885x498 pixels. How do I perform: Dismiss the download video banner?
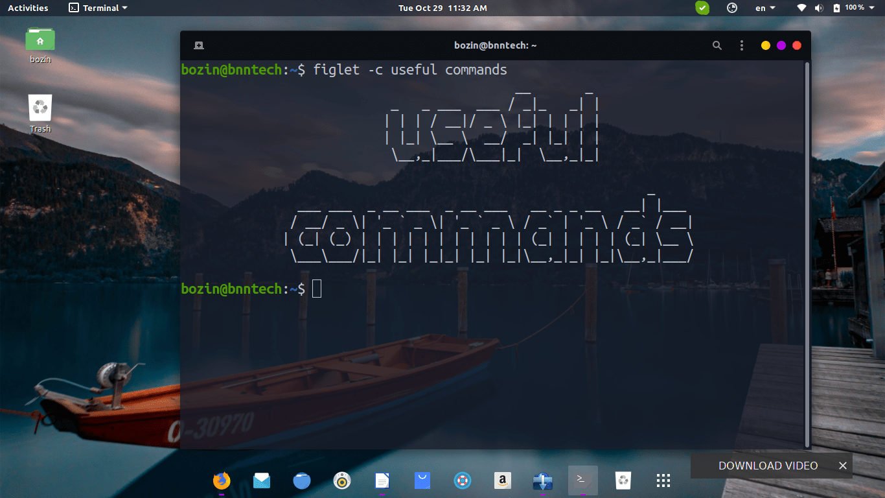pyautogui.click(x=842, y=466)
